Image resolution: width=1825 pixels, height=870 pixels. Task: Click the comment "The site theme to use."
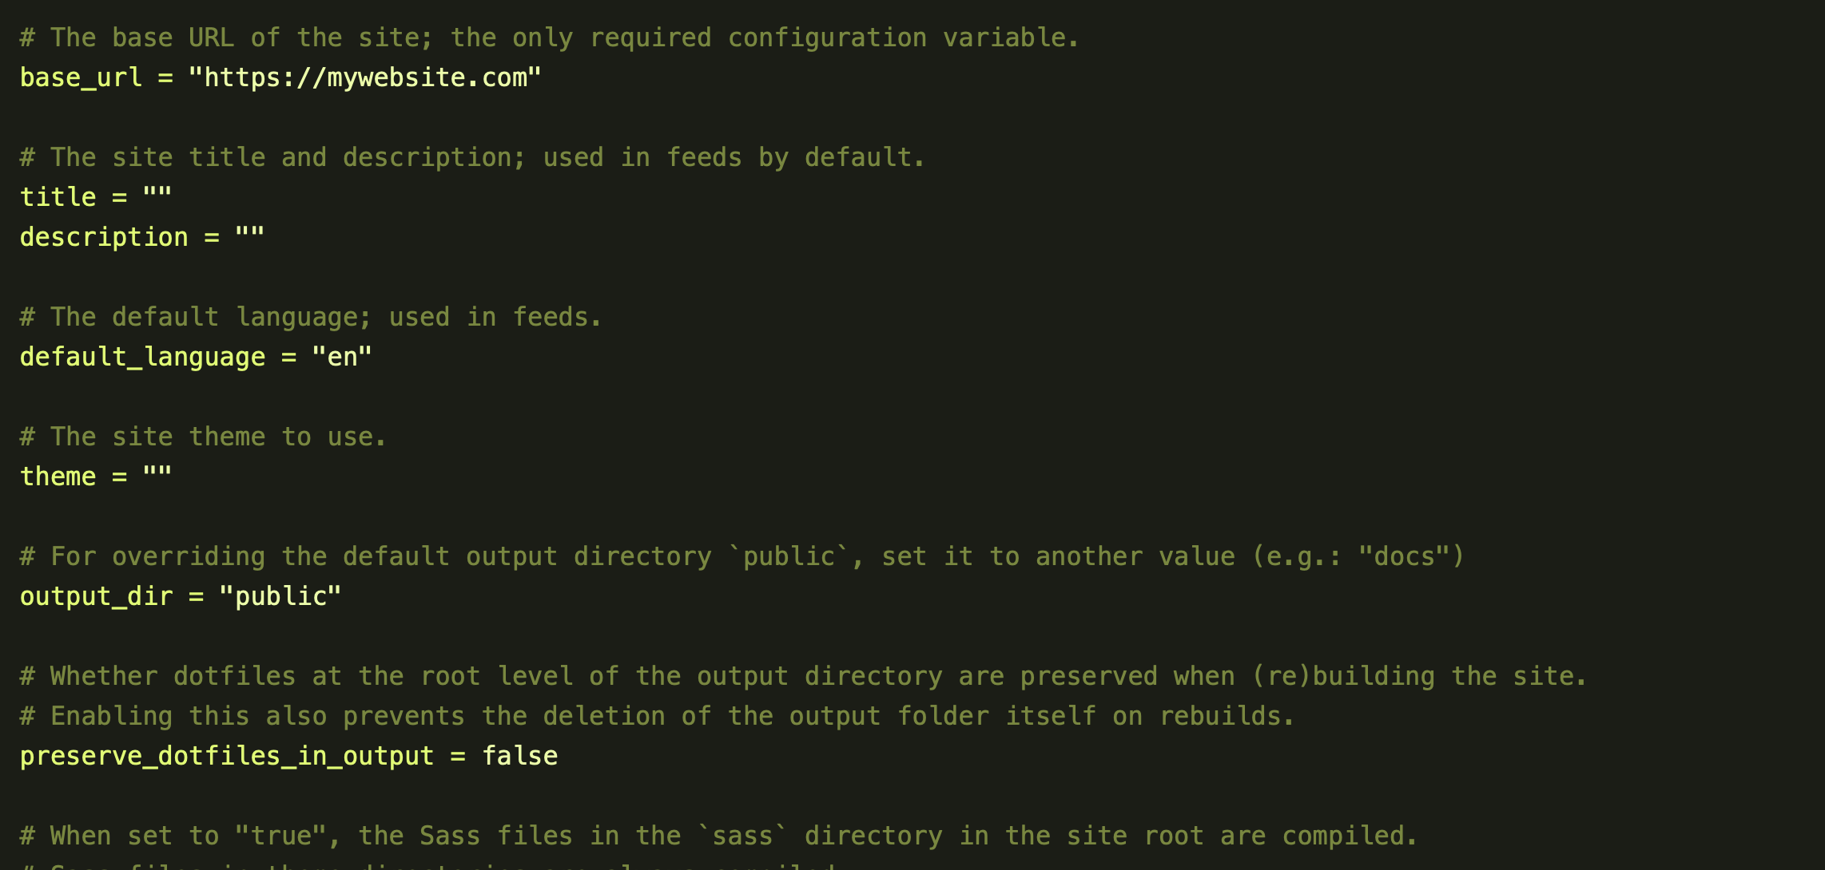203,437
